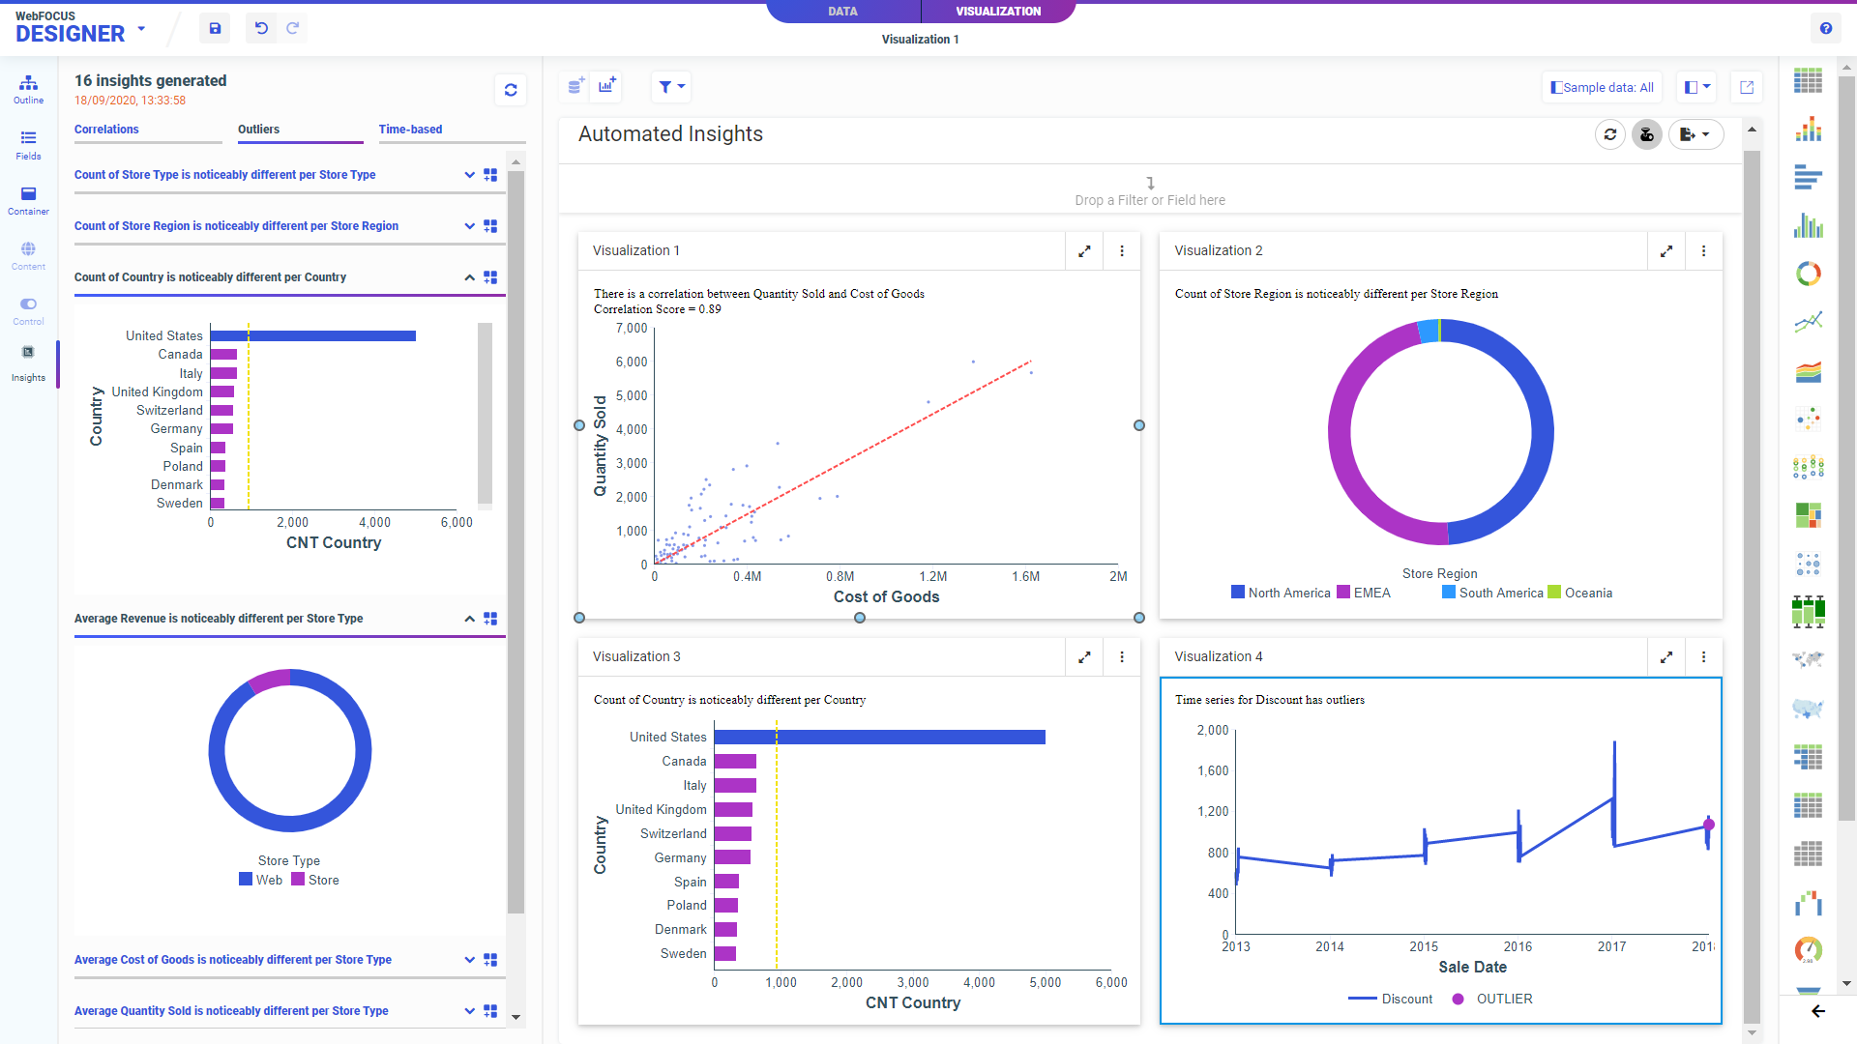This screenshot has width=1857, height=1044.
Task: Expand Count of Store Type insight
Action: pos(469,175)
